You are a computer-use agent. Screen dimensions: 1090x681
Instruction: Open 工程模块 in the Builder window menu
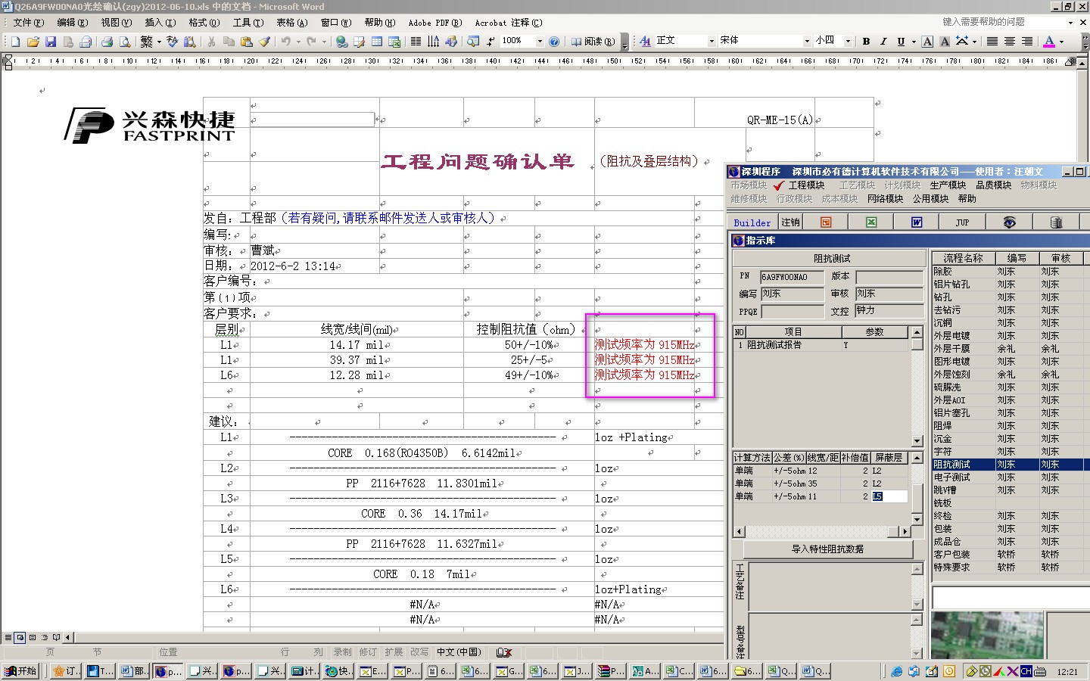point(806,185)
